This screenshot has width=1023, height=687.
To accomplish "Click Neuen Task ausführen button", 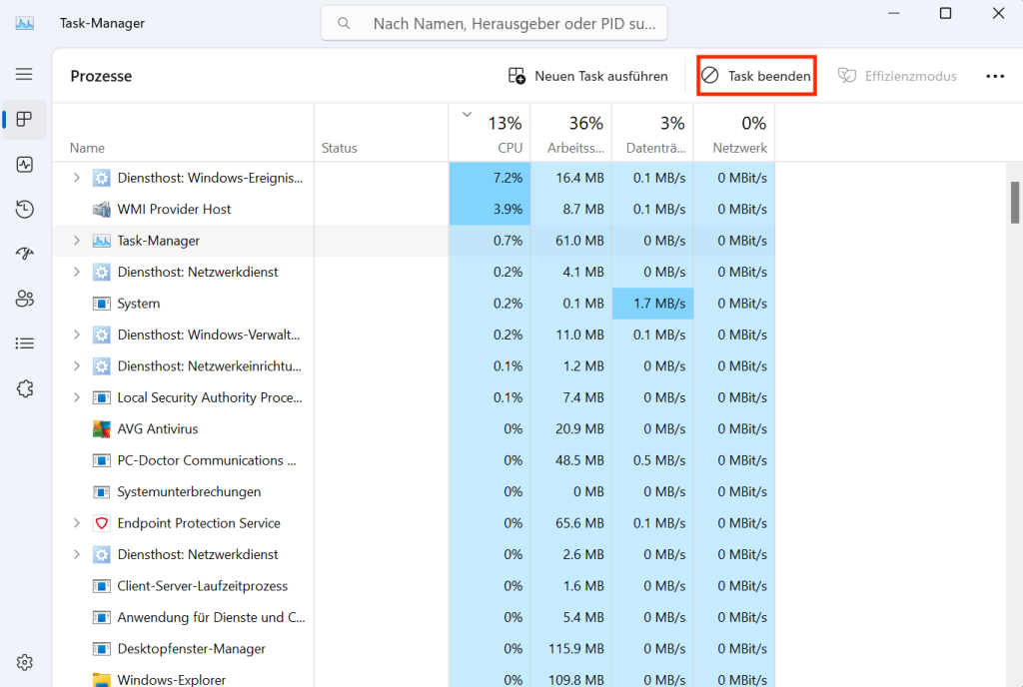I will (x=587, y=76).
